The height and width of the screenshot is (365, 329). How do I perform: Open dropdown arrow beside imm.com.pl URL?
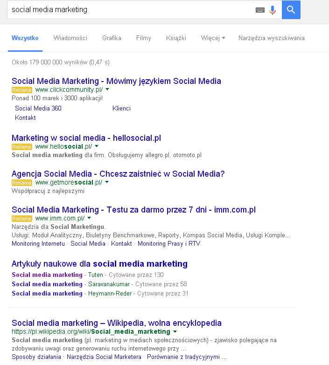(x=89, y=218)
